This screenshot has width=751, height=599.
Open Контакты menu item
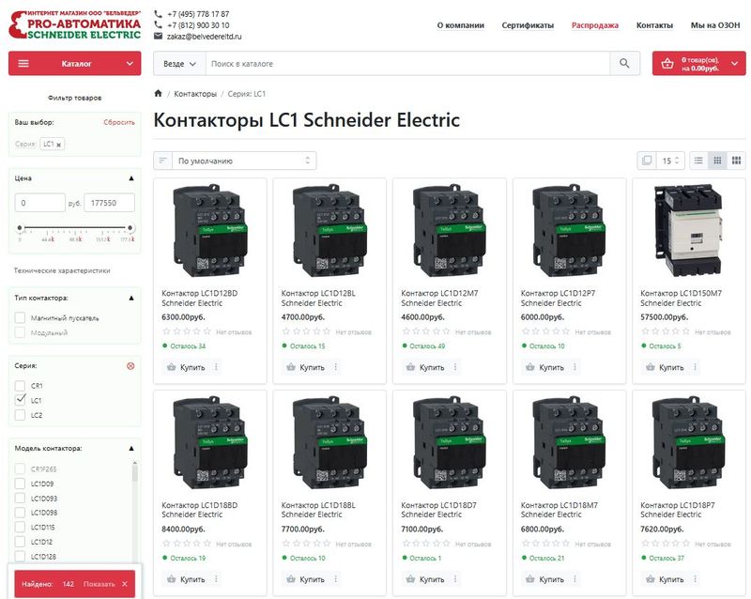click(654, 25)
